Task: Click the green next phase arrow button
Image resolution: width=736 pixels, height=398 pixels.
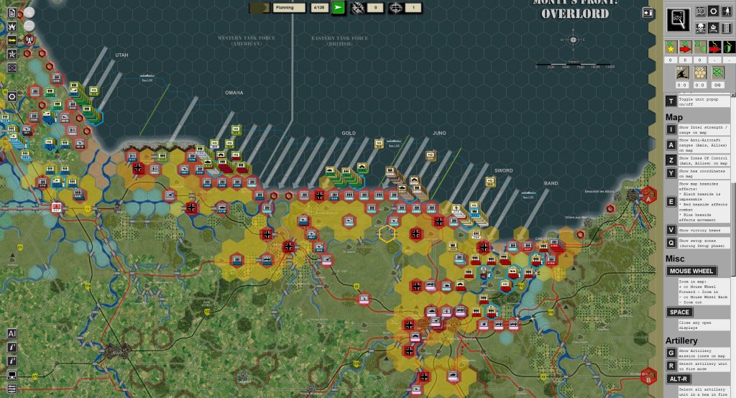Action: click(x=339, y=7)
